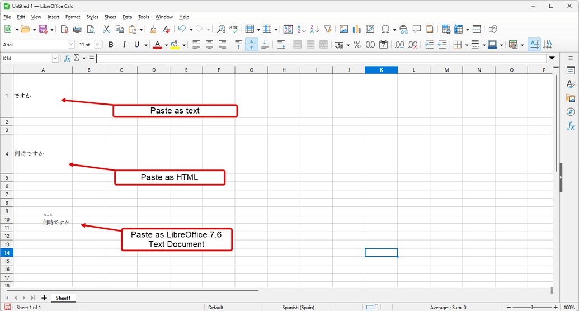Open the Data menu

click(128, 17)
